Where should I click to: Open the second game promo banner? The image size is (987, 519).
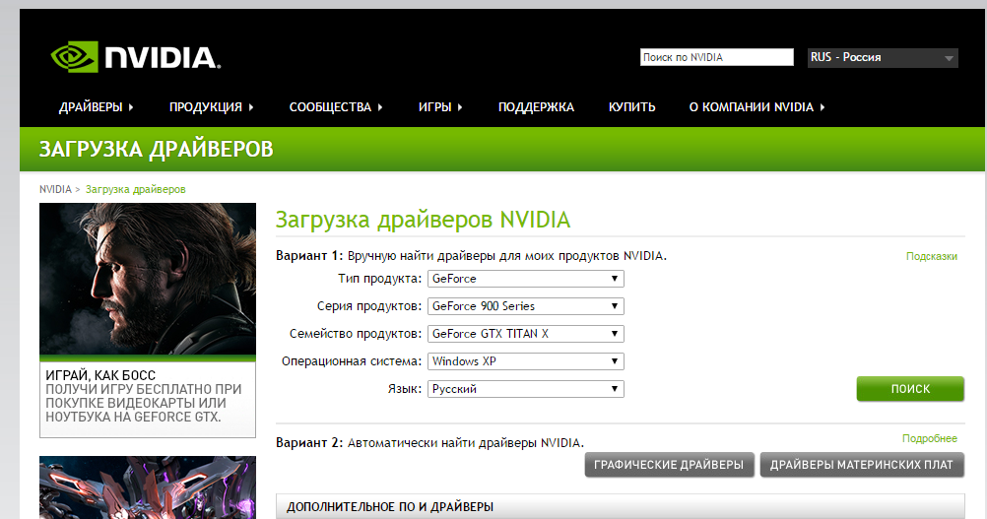click(148, 487)
